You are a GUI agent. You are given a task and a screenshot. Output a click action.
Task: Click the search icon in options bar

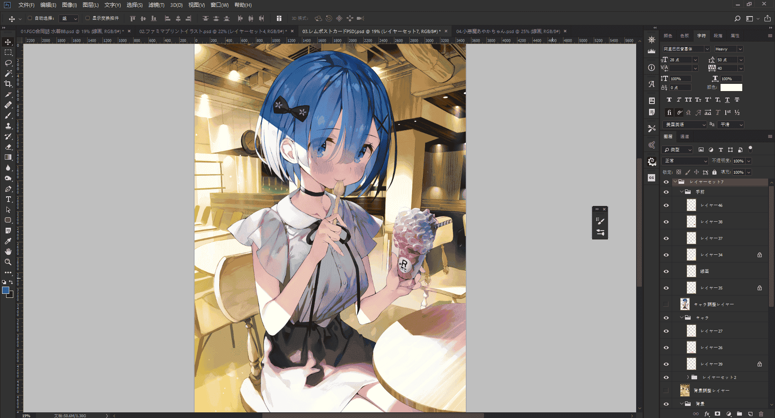pyautogui.click(x=737, y=19)
